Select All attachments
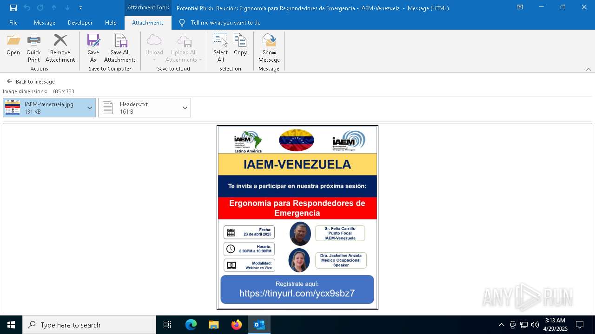 (x=221, y=48)
